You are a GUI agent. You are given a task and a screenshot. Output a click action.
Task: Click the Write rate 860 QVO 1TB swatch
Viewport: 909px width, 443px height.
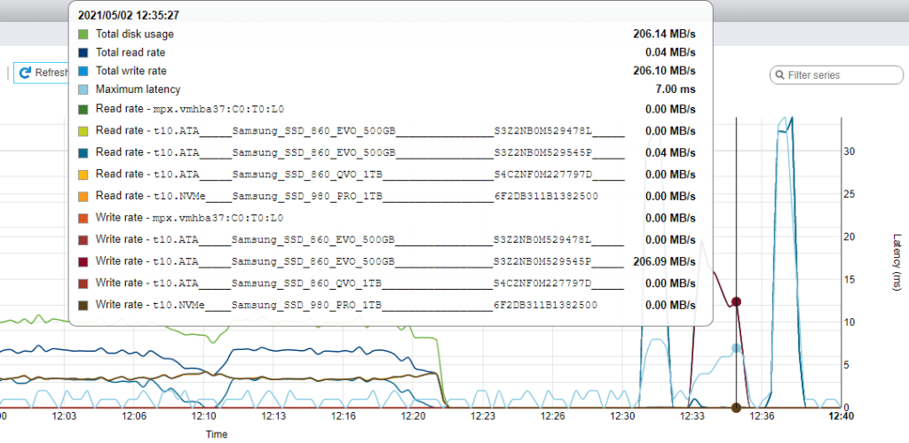[83, 283]
